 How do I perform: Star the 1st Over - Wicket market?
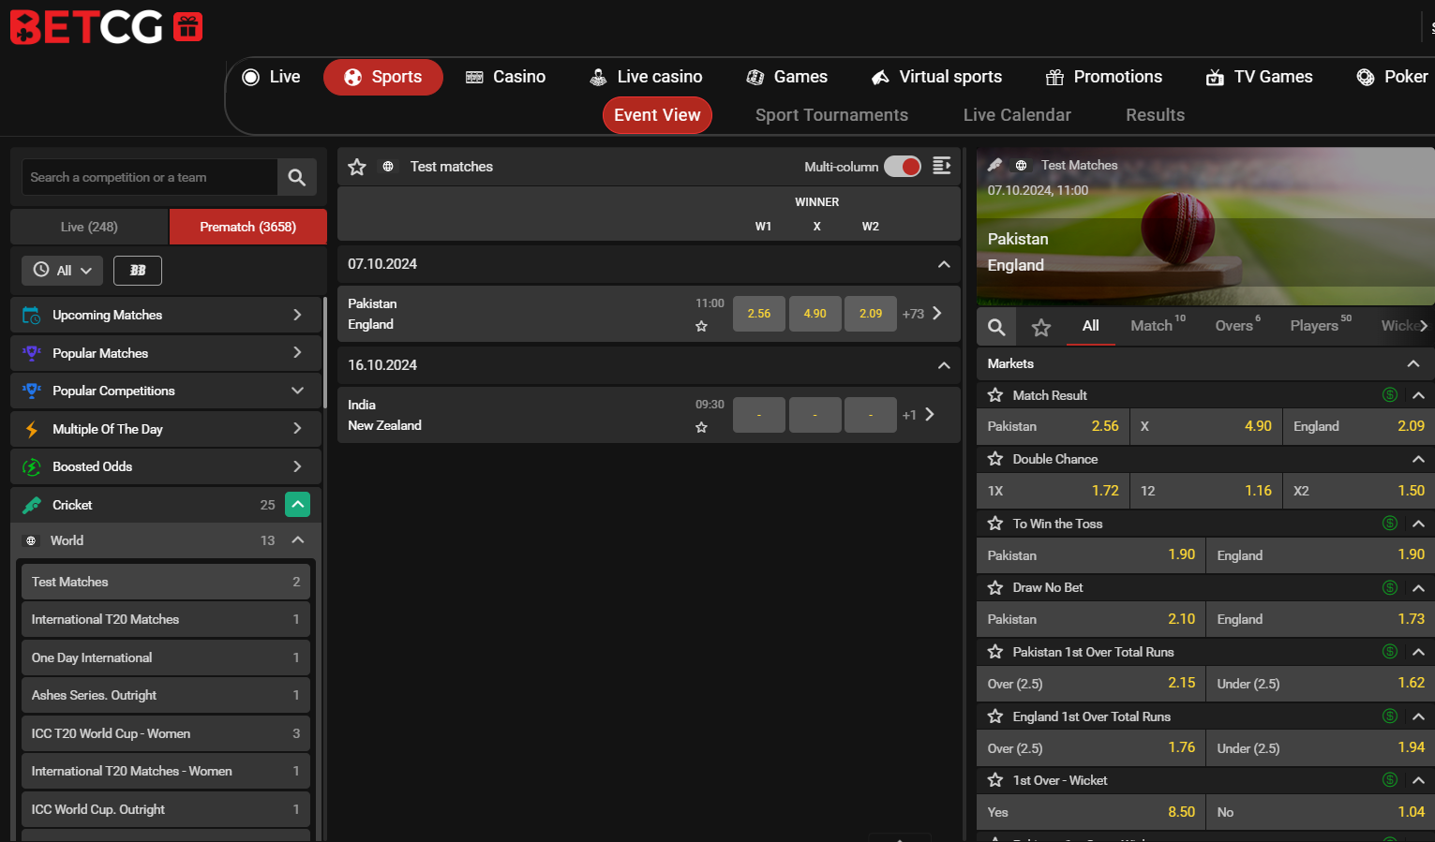tap(995, 780)
